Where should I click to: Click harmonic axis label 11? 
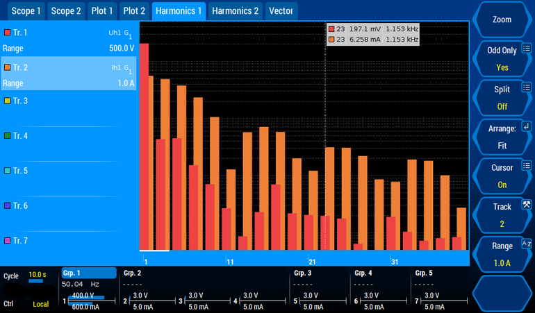click(x=230, y=262)
